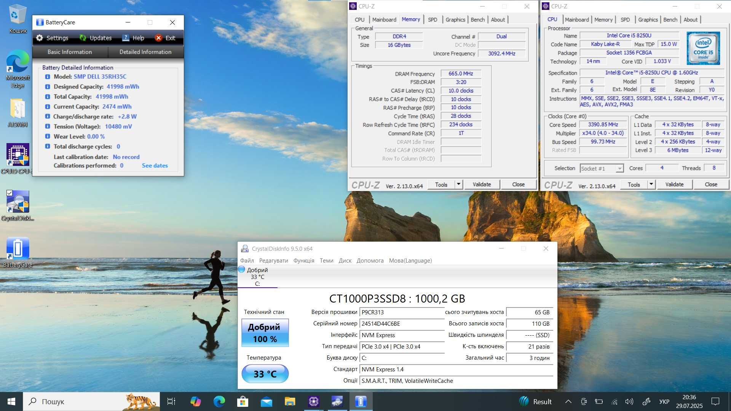This screenshot has width=731, height=411.
Task: Click info icon beside battery Model
Action: tap(48, 76)
